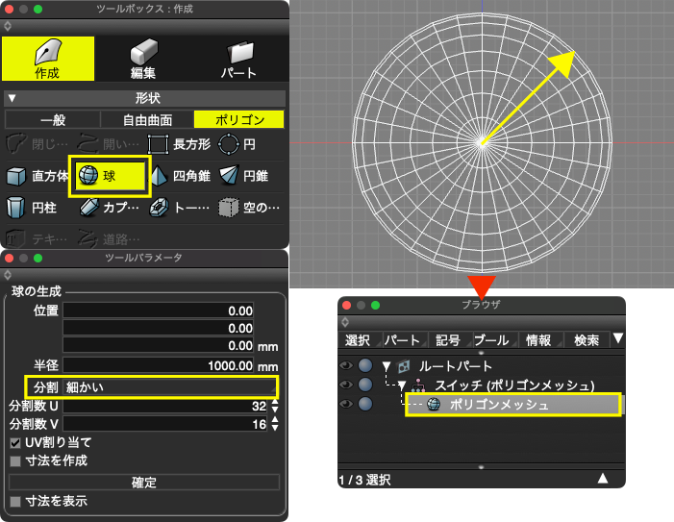Open the 分割 dropdown showing 細かい
This screenshot has width=674, height=522.
[169, 386]
